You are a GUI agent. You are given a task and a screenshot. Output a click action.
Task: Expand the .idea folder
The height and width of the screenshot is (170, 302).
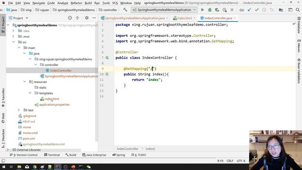(13, 31)
